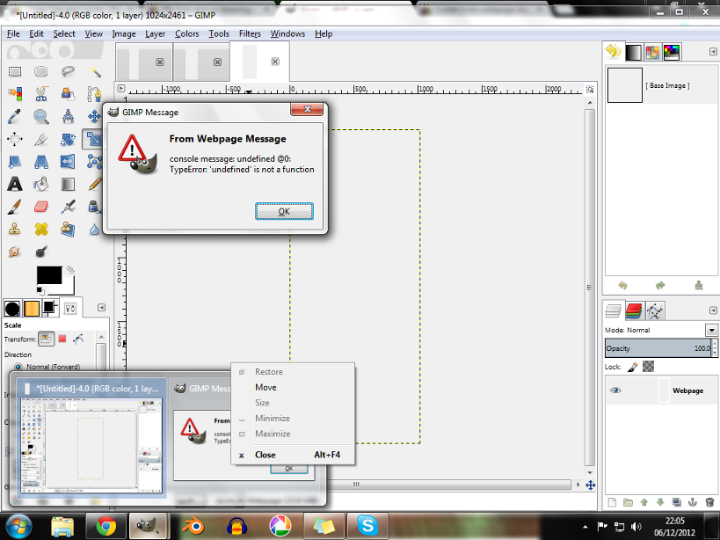Toggle visibility eye of Webpage layer
Image resolution: width=720 pixels, height=540 pixels.
tap(615, 390)
